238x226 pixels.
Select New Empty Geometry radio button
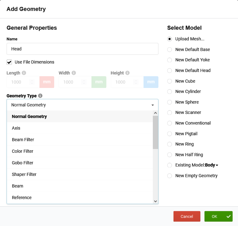coord(170,176)
